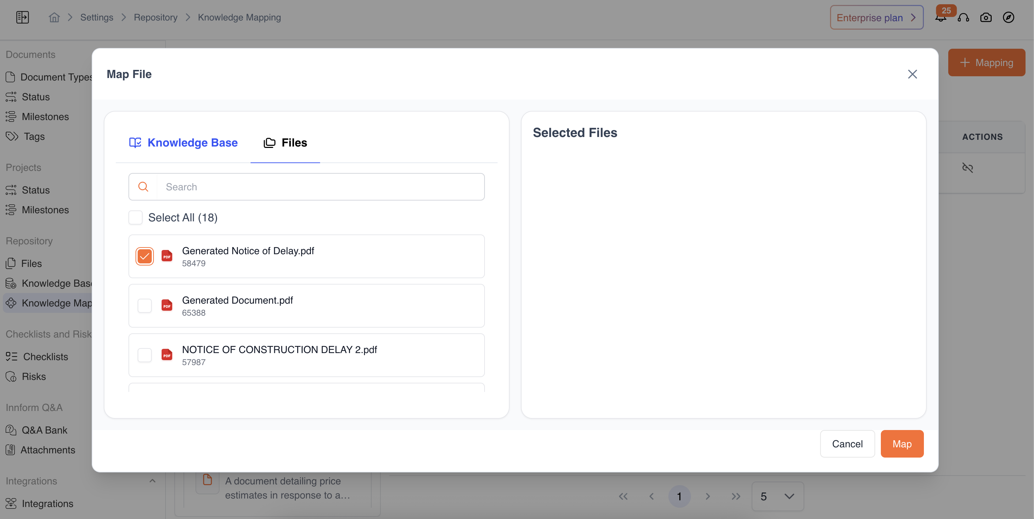Click Cancel in Map File dialog
Image resolution: width=1034 pixels, height=519 pixels.
coord(847,444)
